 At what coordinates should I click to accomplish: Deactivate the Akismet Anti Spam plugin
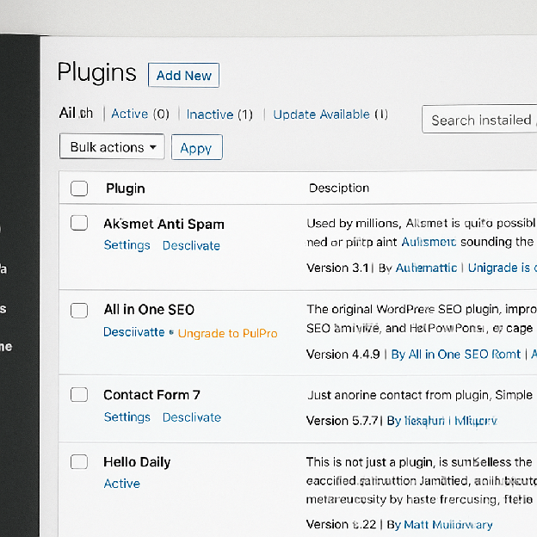(191, 245)
